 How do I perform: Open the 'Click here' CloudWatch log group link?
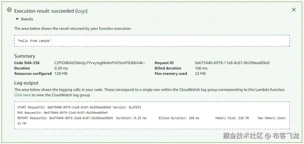click(x=22, y=95)
